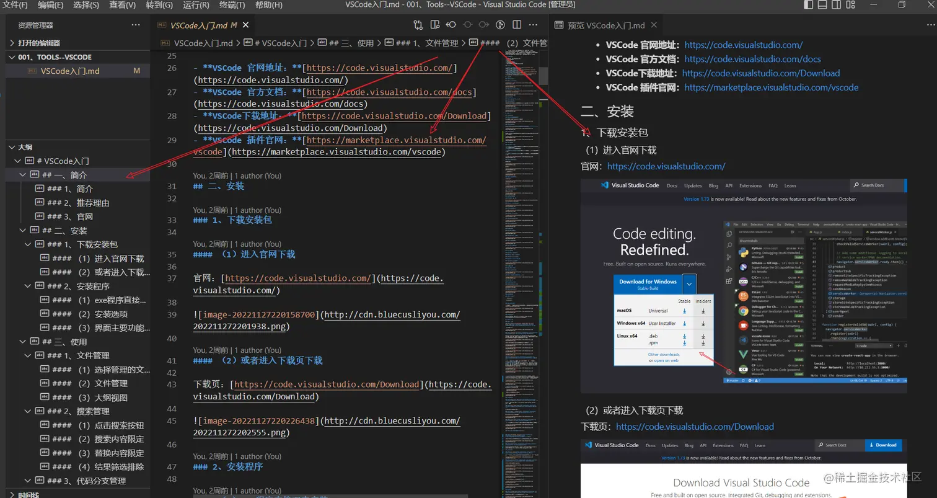Close the 预览 VSCode入门.md preview tab
The image size is (937, 498).
655,25
